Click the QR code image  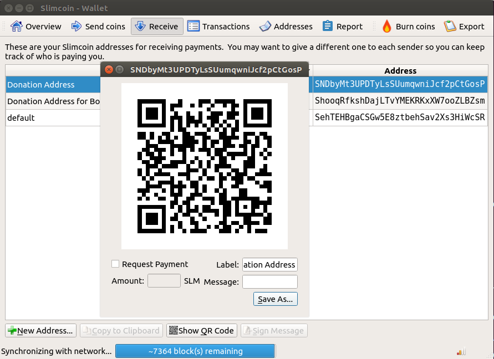coord(205,166)
